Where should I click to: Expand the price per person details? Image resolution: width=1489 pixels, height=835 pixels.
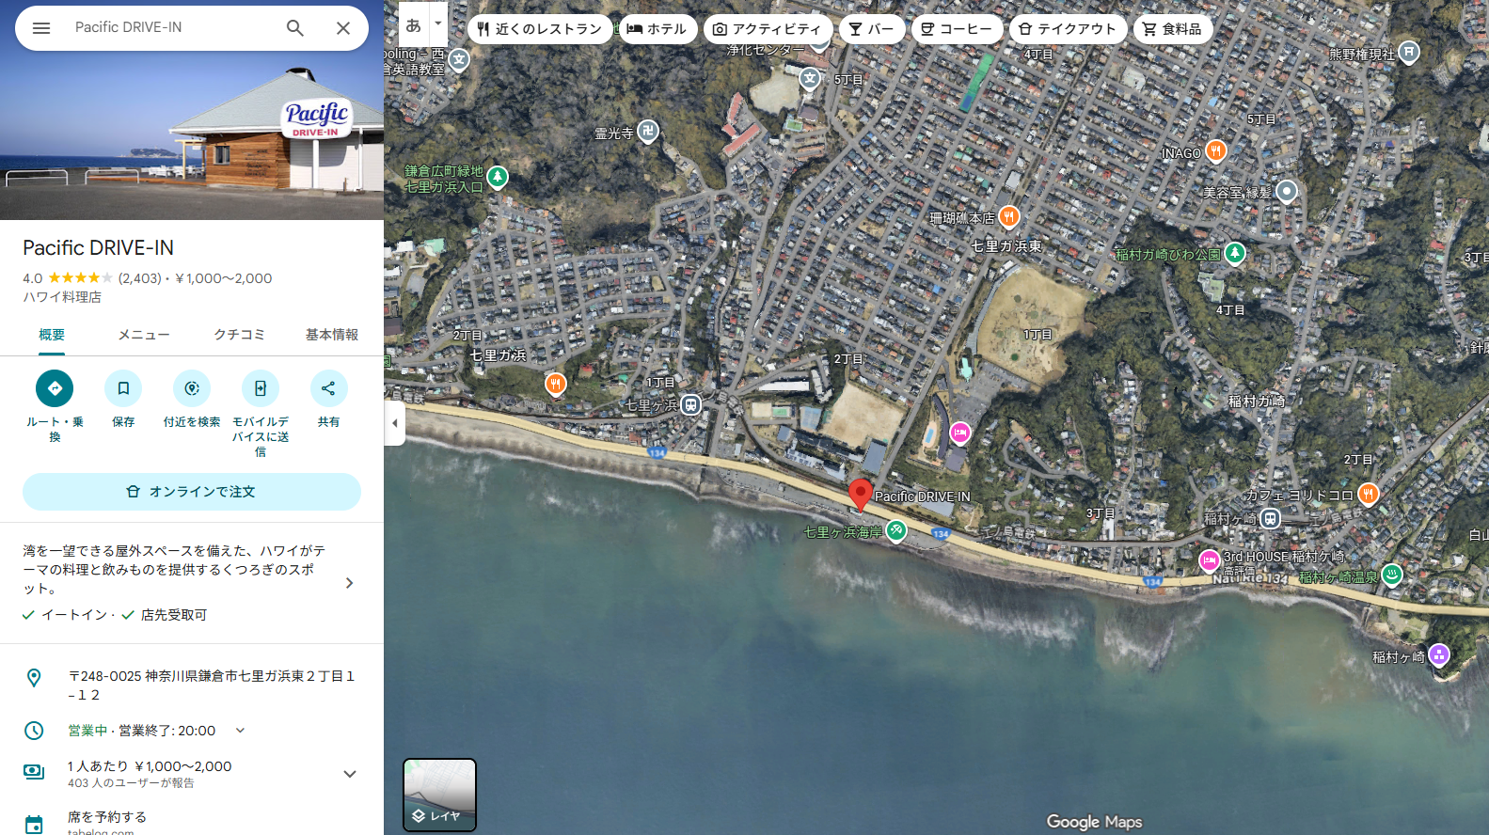tap(350, 774)
